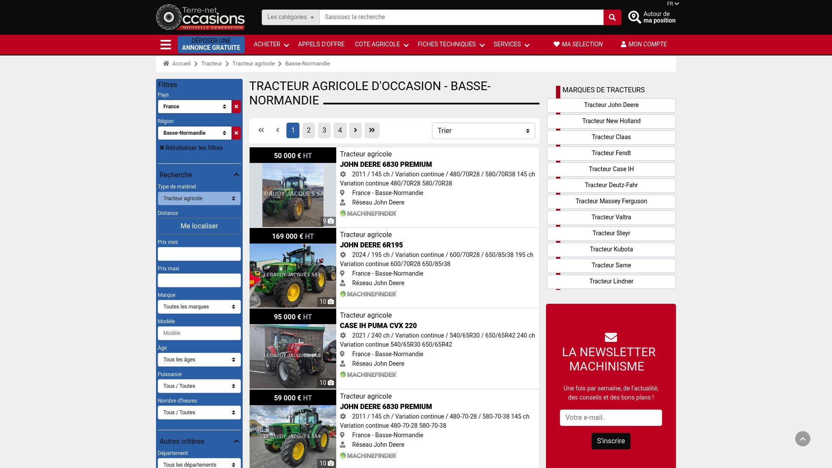Viewport: 832px width, 468px height.
Task: Click next page arrow in pagination
Action: (355, 130)
